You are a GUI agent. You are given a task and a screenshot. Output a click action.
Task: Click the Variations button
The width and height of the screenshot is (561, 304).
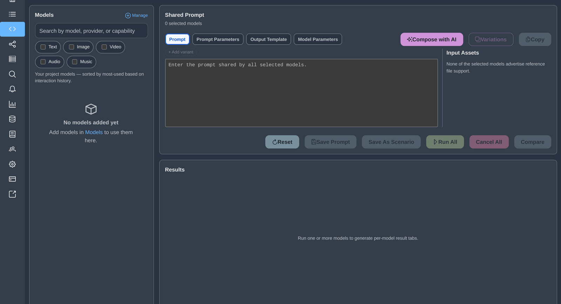click(x=491, y=40)
